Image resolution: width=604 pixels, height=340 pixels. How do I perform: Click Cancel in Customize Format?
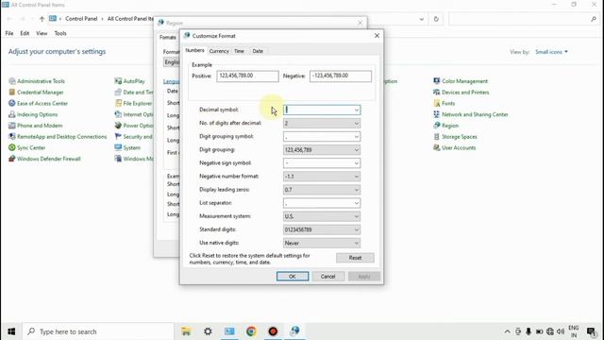click(327, 277)
